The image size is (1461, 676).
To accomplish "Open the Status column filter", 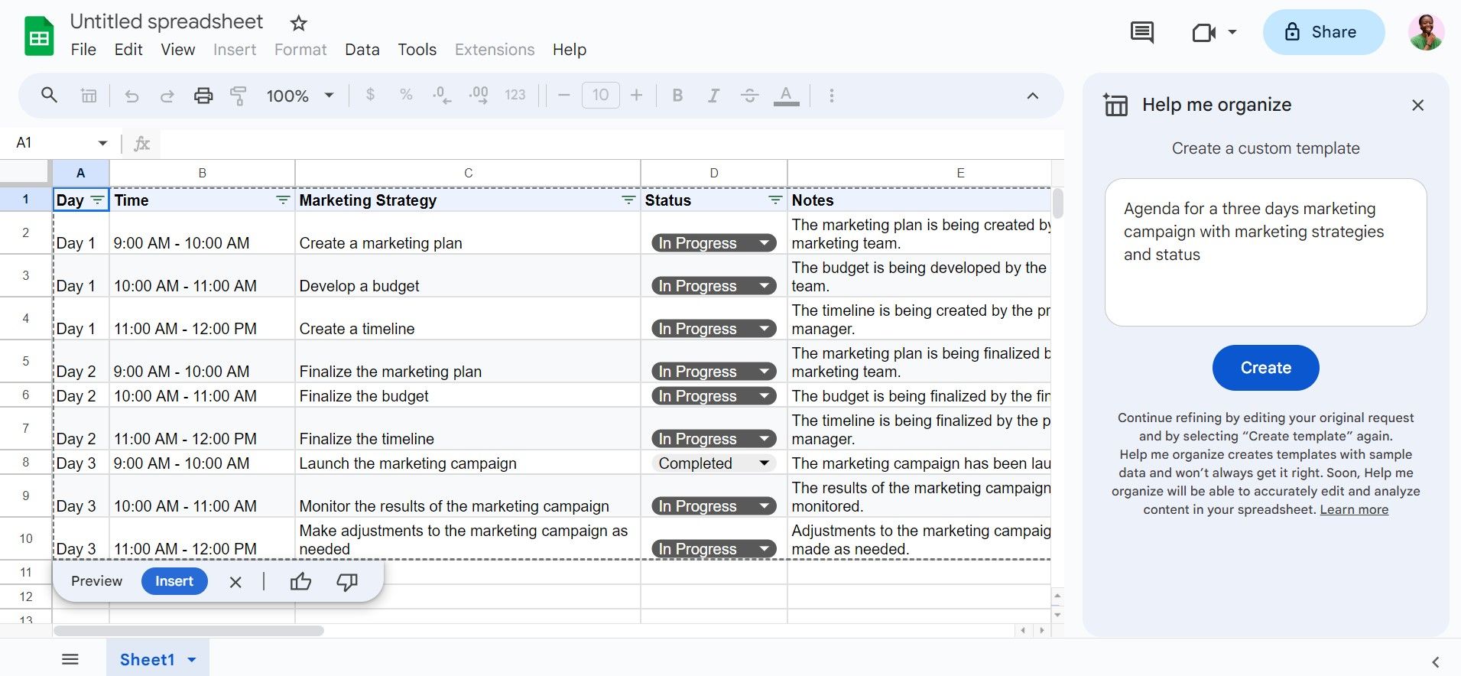I will click(775, 200).
